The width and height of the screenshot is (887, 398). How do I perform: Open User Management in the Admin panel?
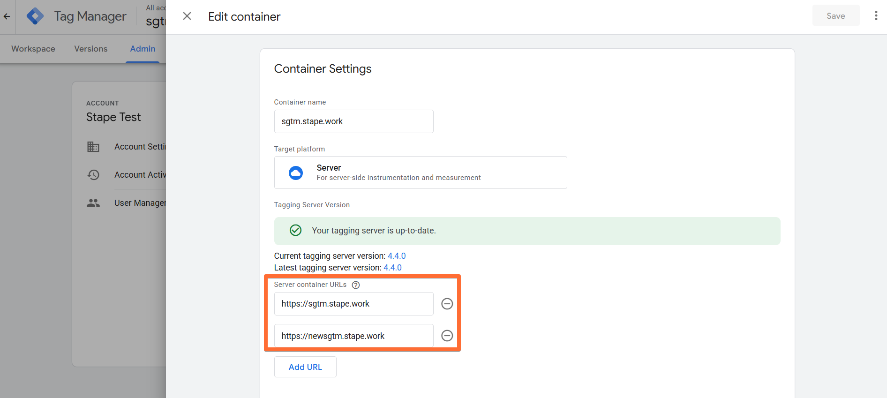click(x=140, y=203)
